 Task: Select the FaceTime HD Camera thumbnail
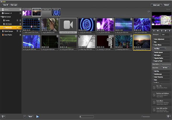tap(68, 26)
